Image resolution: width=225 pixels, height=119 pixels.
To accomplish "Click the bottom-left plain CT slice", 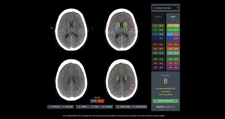I will [x=72, y=80].
